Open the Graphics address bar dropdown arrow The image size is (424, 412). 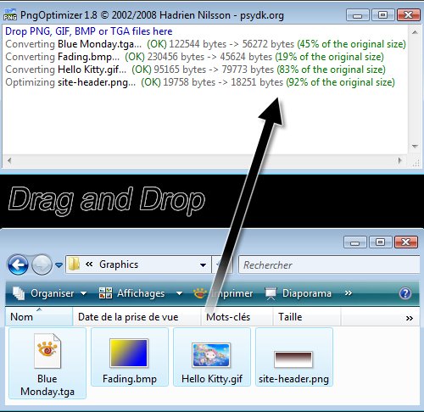pos(203,265)
